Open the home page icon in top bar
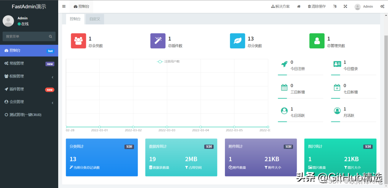The image size is (388, 188). click(x=299, y=6)
